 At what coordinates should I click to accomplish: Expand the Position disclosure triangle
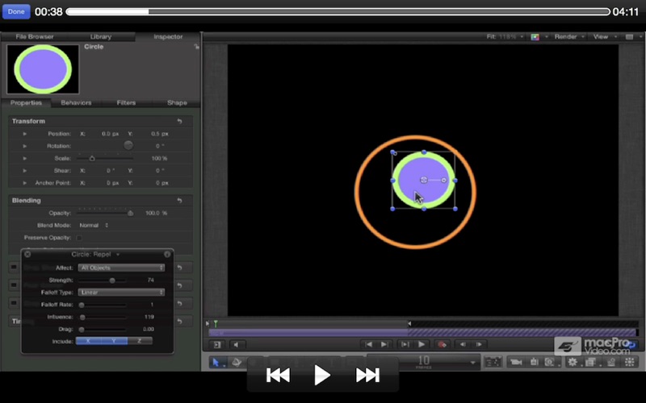tap(25, 133)
